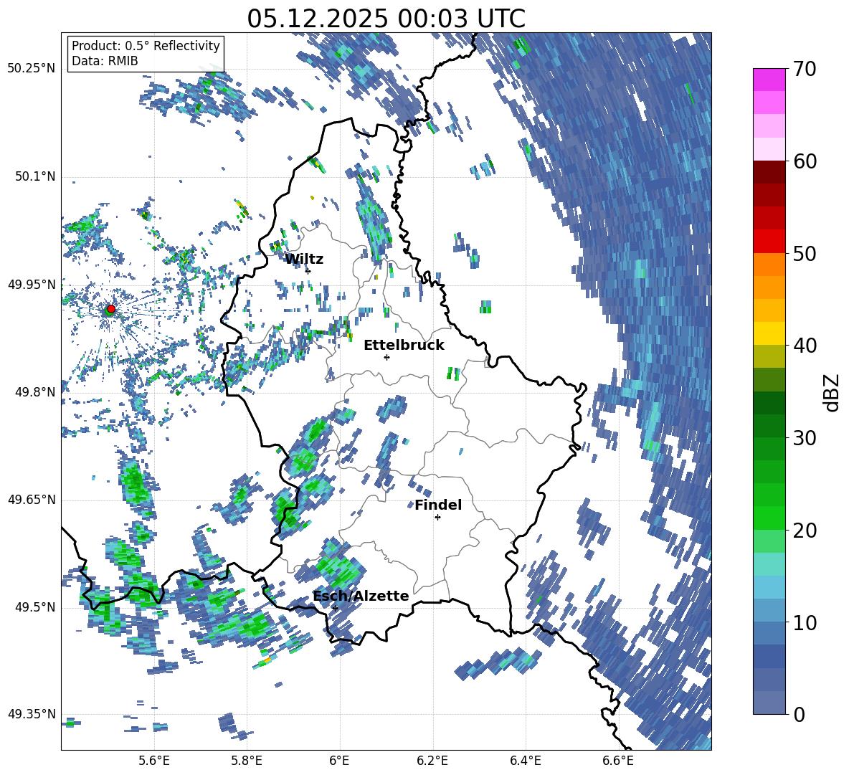Click the 0 tick label on colorbar
The height and width of the screenshot is (775, 849).
[799, 714]
